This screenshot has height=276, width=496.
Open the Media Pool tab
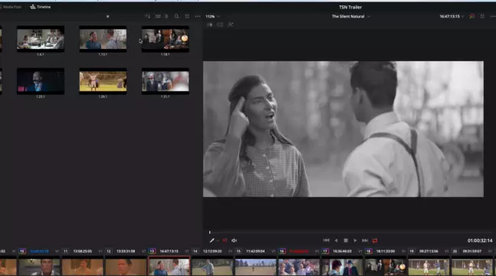tap(11, 7)
